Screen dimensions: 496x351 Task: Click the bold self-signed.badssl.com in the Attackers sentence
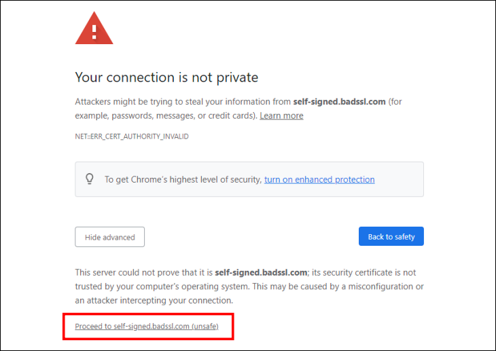point(340,102)
